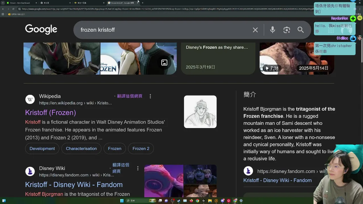Image resolution: width=363 pixels, height=204 pixels.
Task: Click the magnifier search submit icon
Action: click(x=301, y=30)
